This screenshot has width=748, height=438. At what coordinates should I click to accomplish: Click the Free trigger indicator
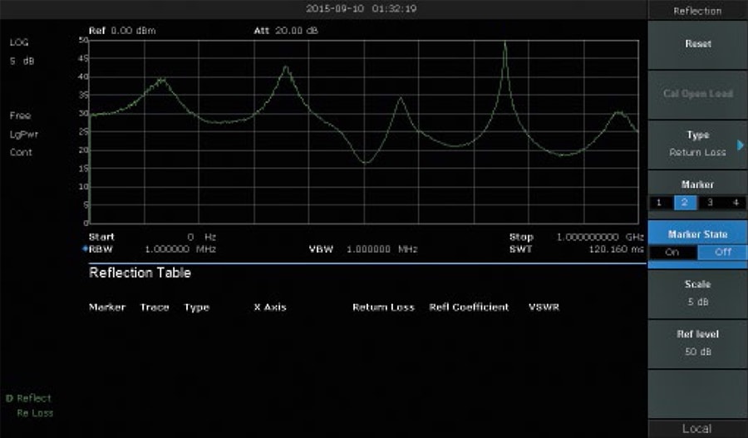point(20,116)
